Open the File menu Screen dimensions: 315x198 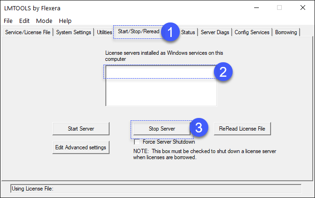coord(8,21)
